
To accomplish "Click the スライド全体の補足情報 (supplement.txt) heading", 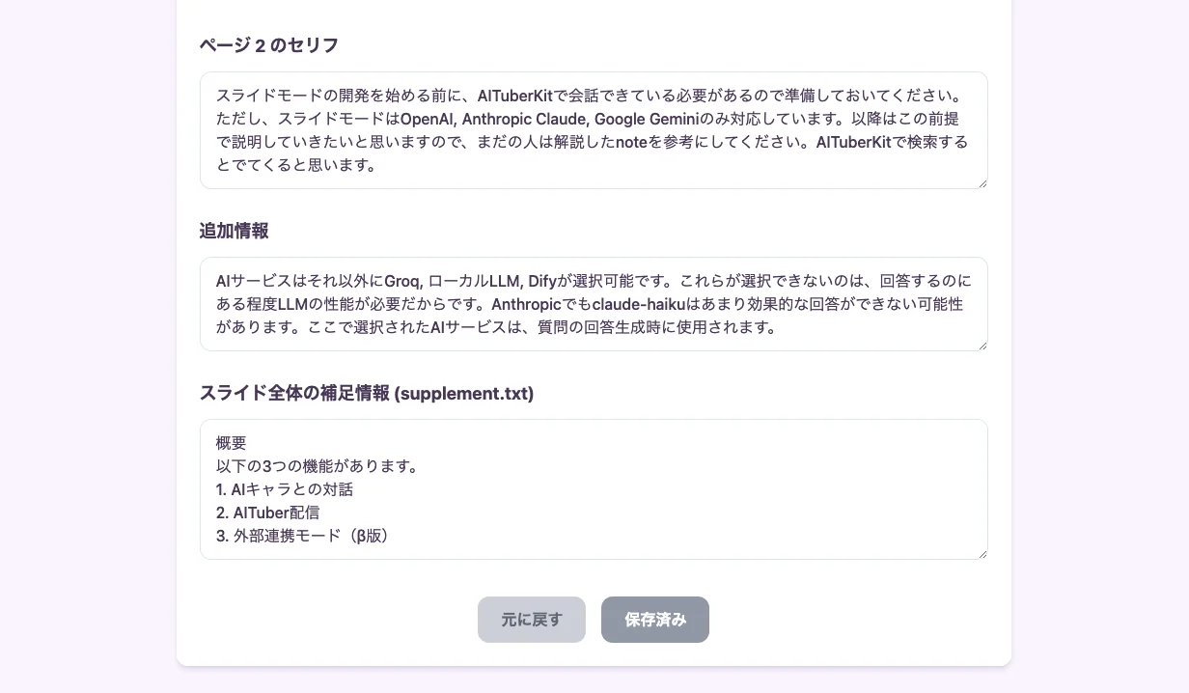I will point(367,394).
